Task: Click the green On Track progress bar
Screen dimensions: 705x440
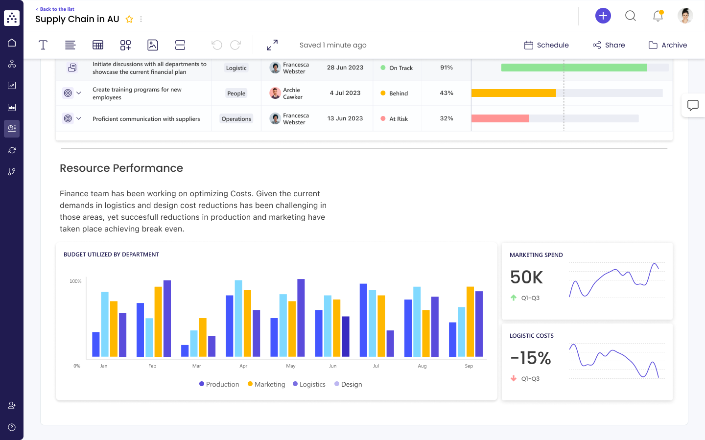Action: 574,68
